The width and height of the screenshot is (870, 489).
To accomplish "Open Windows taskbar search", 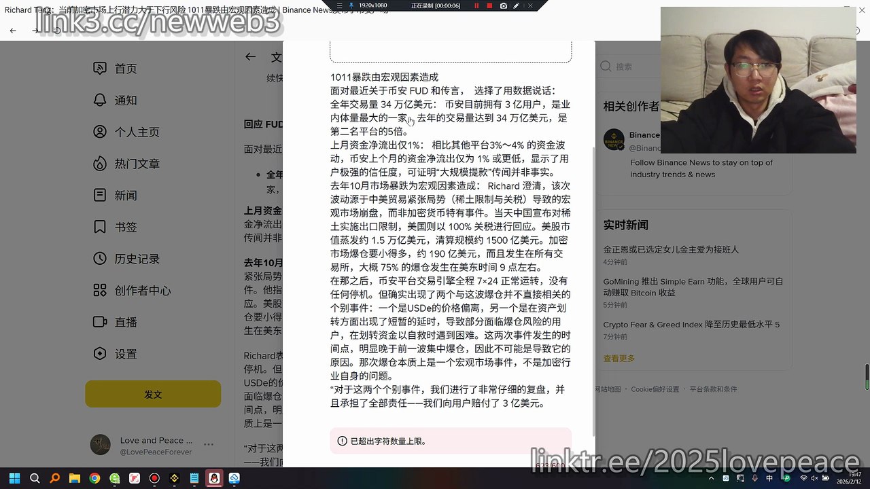I will pos(35,479).
